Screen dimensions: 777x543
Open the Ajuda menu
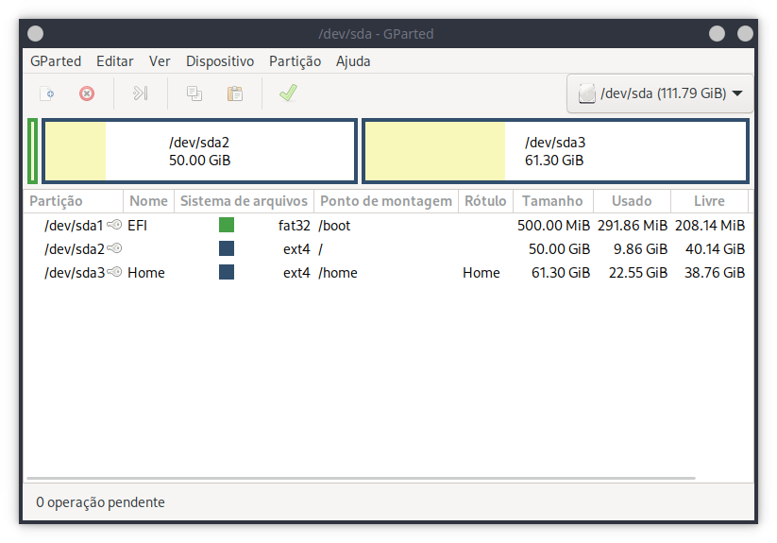pos(353,61)
